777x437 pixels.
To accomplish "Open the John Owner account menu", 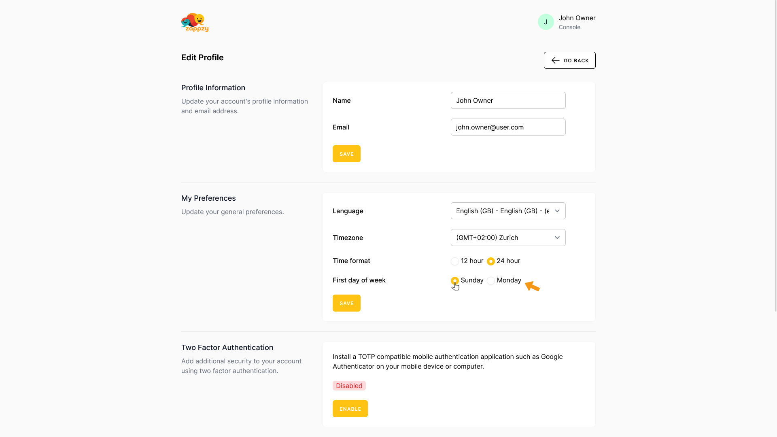I will [x=577, y=22].
